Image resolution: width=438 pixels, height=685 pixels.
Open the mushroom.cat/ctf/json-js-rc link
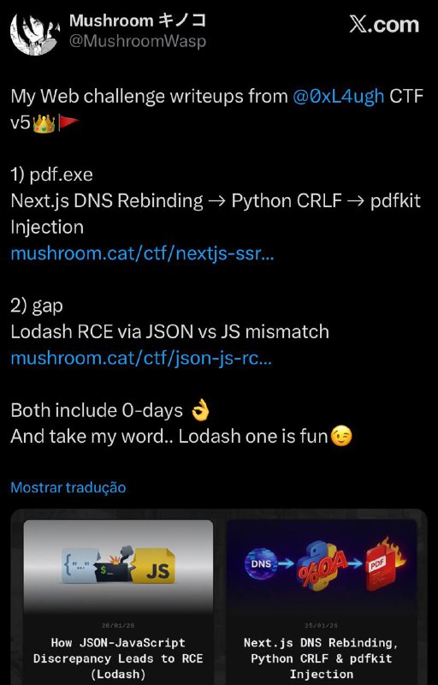[x=141, y=358]
